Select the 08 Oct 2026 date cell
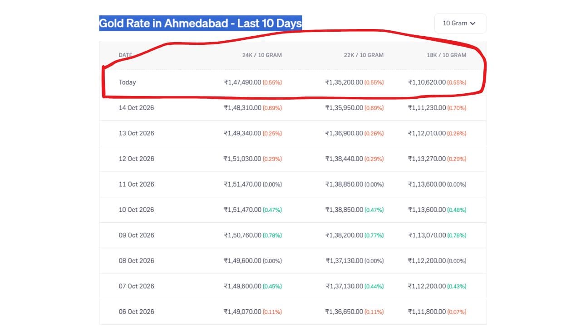Viewport: 581px width, 326px height. [137, 261]
